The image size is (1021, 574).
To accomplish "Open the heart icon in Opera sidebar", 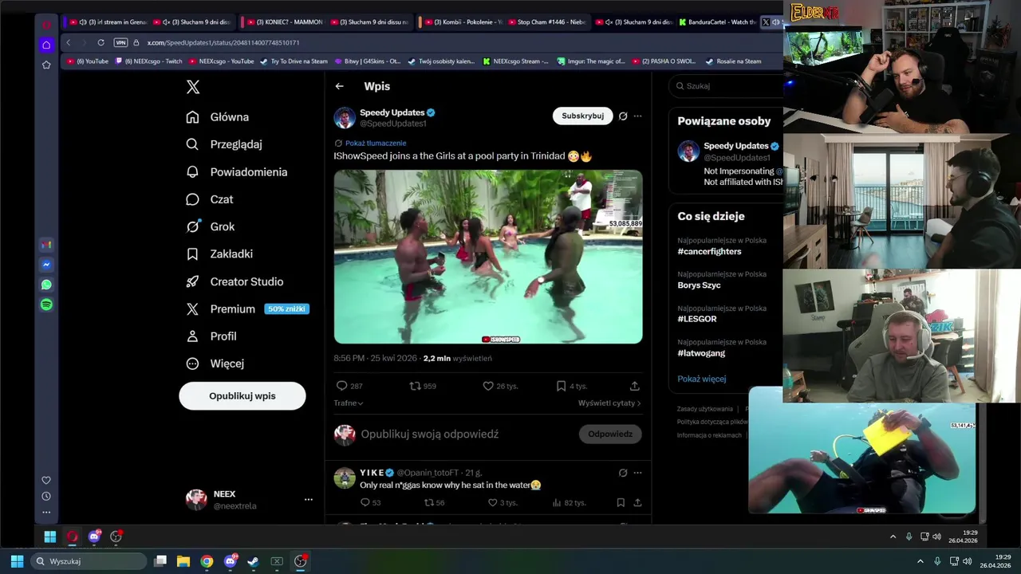I will tap(46, 480).
